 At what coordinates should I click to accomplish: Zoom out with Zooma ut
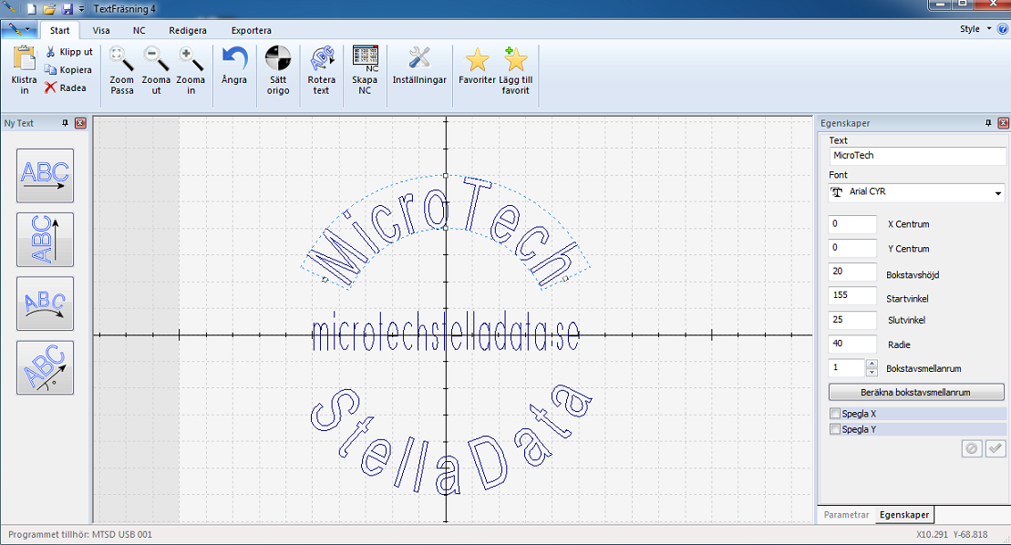[156, 70]
